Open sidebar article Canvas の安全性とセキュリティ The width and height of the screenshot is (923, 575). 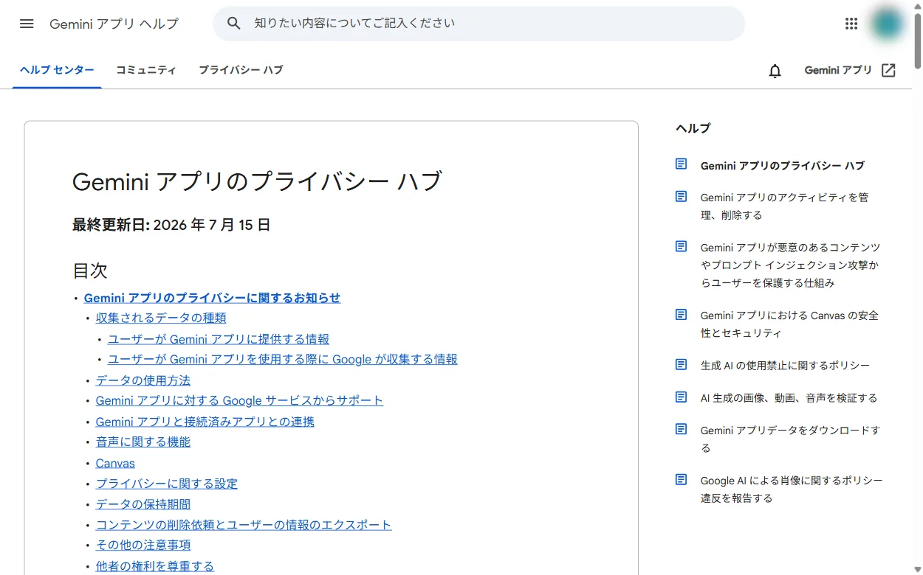pos(789,324)
